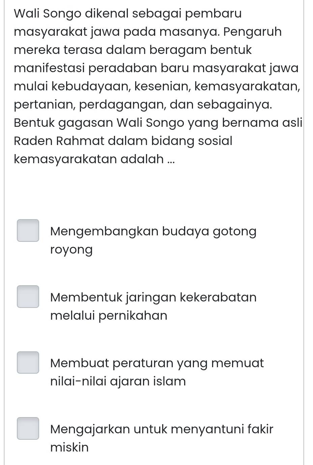Click the word 'miskin' in the last option

tap(69, 447)
